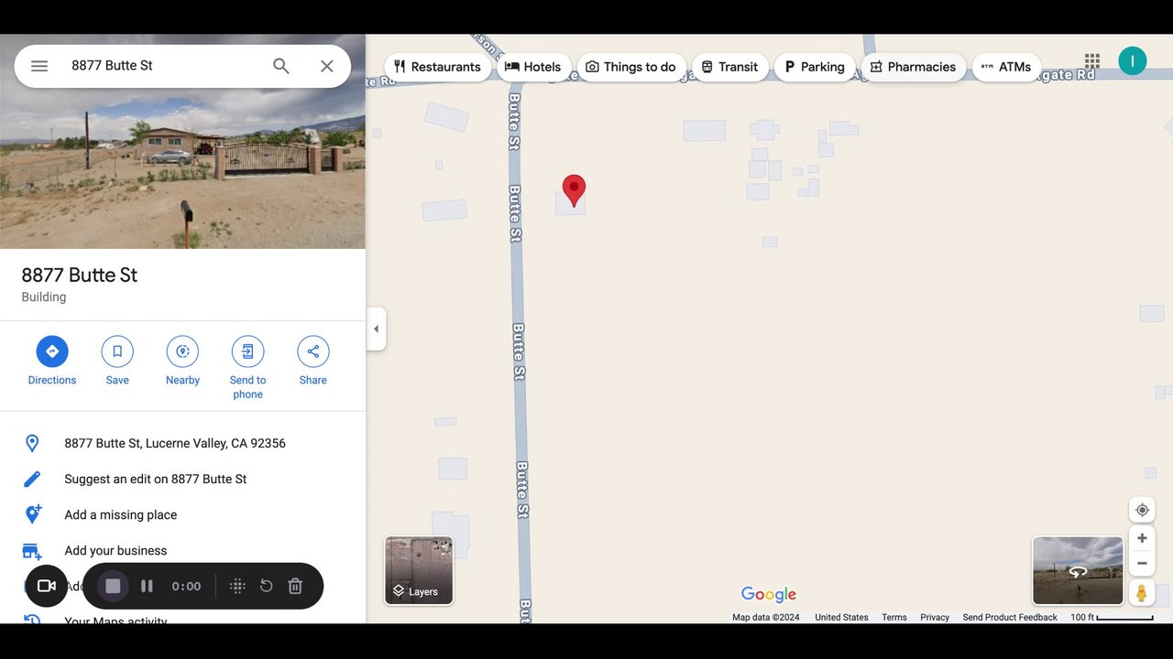This screenshot has width=1173, height=659.
Task: Collapse the side panel arrow
Action: click(x=376, y=329)
